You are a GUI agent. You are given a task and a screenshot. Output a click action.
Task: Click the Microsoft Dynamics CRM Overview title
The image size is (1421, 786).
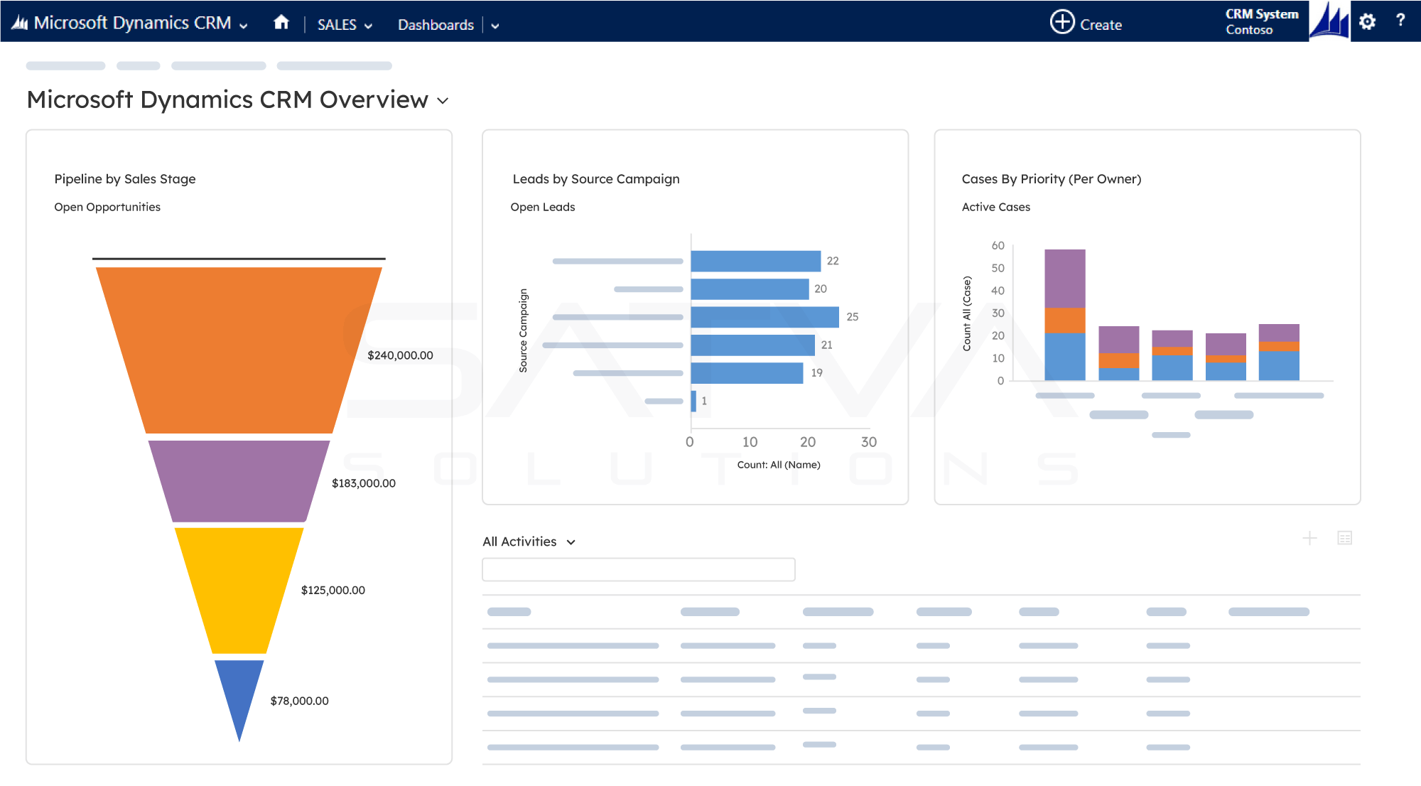tap(227, 99)
